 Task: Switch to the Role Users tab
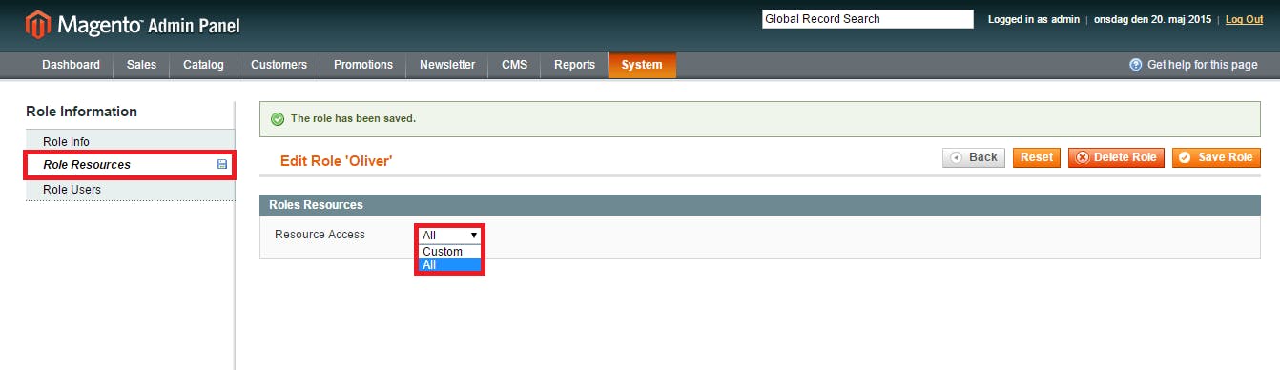tap(130, 190)
